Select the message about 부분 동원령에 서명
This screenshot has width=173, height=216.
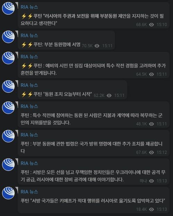click(66, 40)
